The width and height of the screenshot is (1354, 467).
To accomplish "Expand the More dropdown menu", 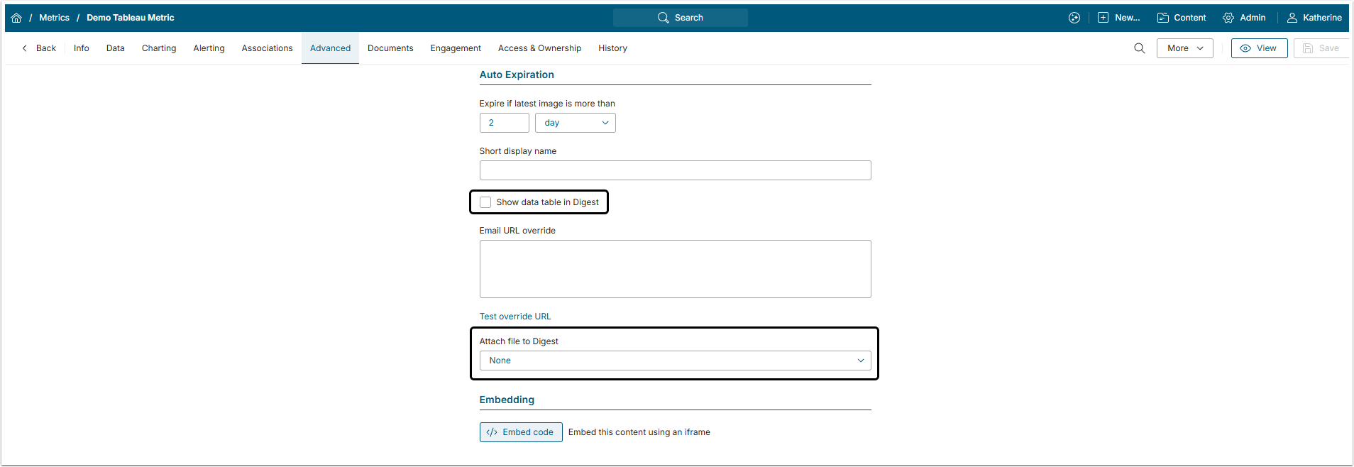I will coord(1184,48).
